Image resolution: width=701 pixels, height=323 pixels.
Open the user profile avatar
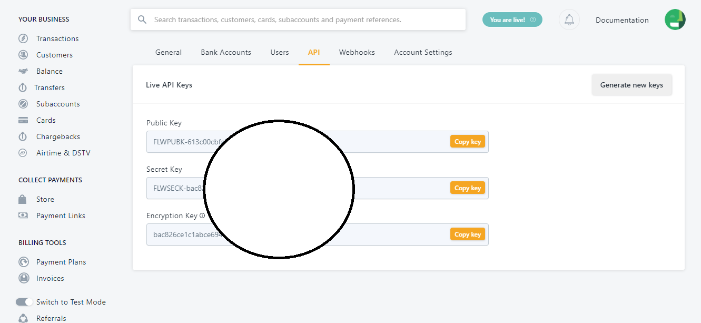coord(675,19)
